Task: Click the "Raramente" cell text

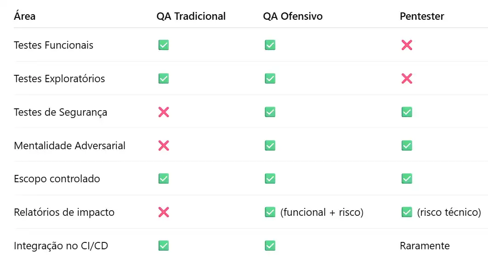Action: click(425, 246)
